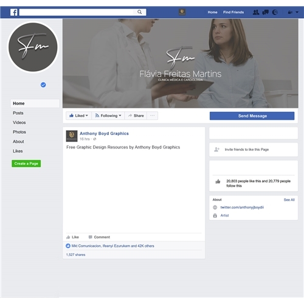The image size is (304, 304).
Task: Click the Create a Page button
Action: (x=26, y=164)
